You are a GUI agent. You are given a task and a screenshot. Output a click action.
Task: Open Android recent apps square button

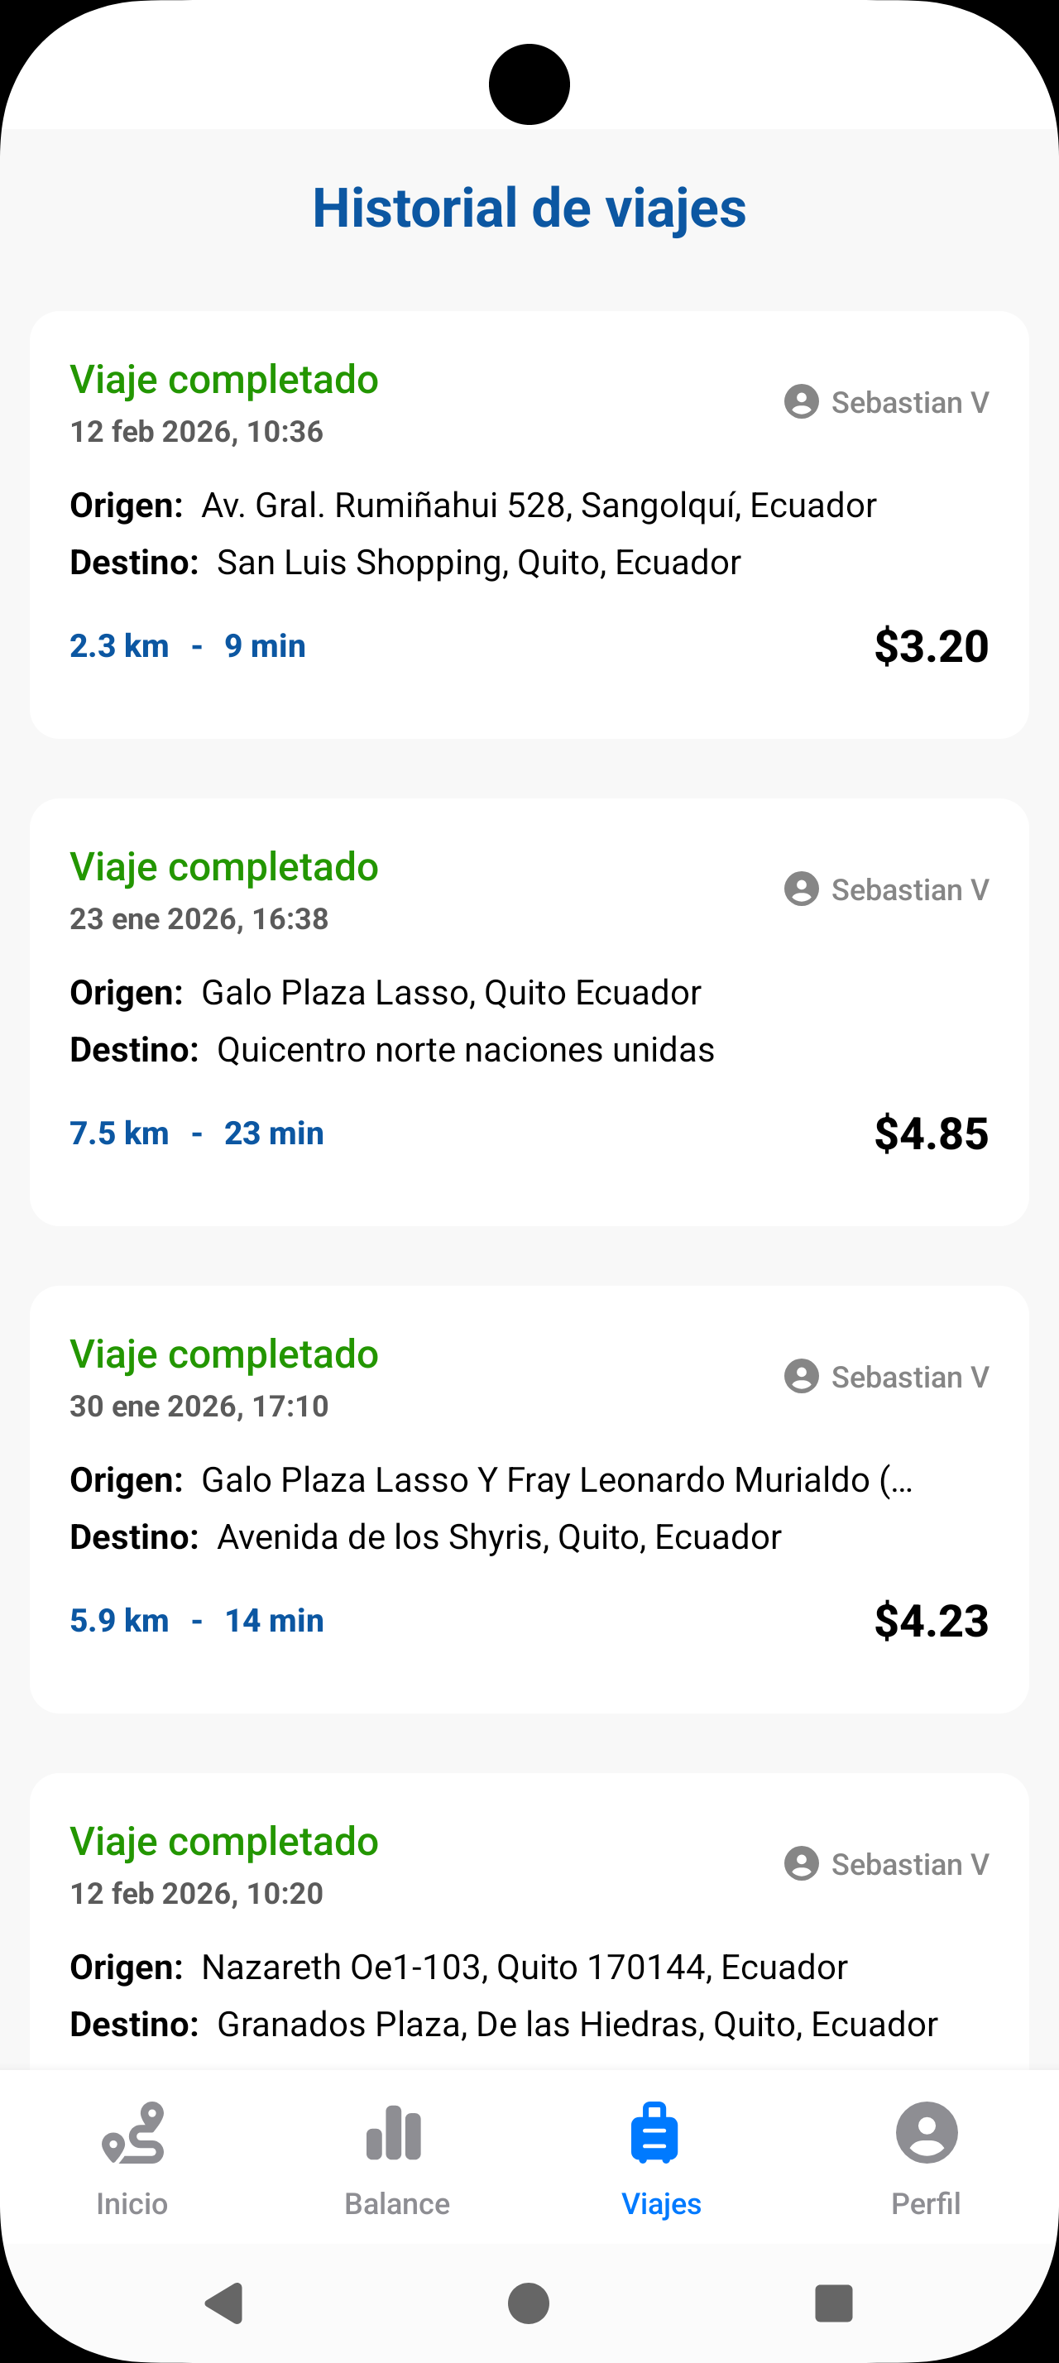(833, 2303)
